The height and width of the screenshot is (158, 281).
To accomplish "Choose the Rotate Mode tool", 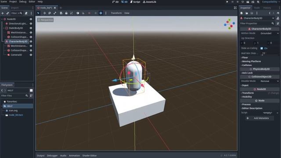I will click(x=50, y=13).
